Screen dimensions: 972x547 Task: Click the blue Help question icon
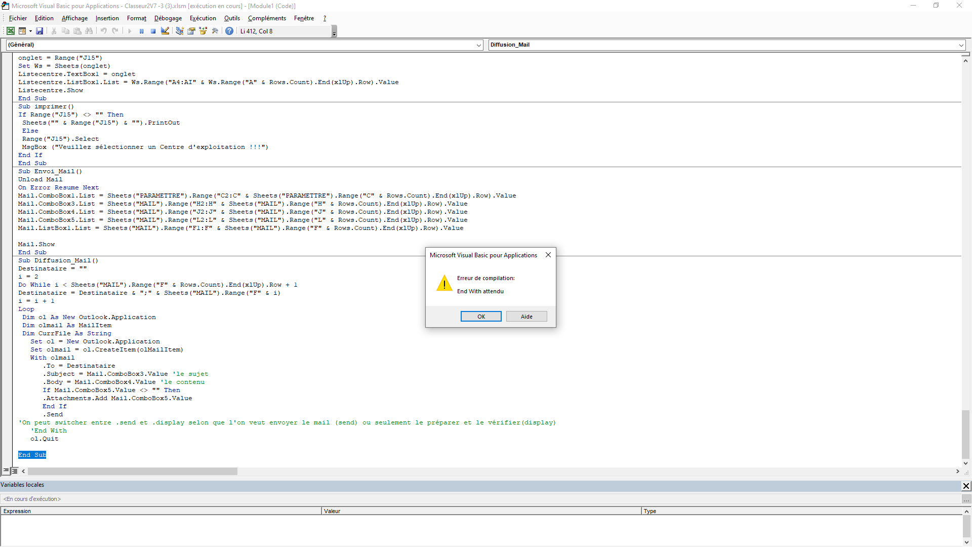point(229,31)
